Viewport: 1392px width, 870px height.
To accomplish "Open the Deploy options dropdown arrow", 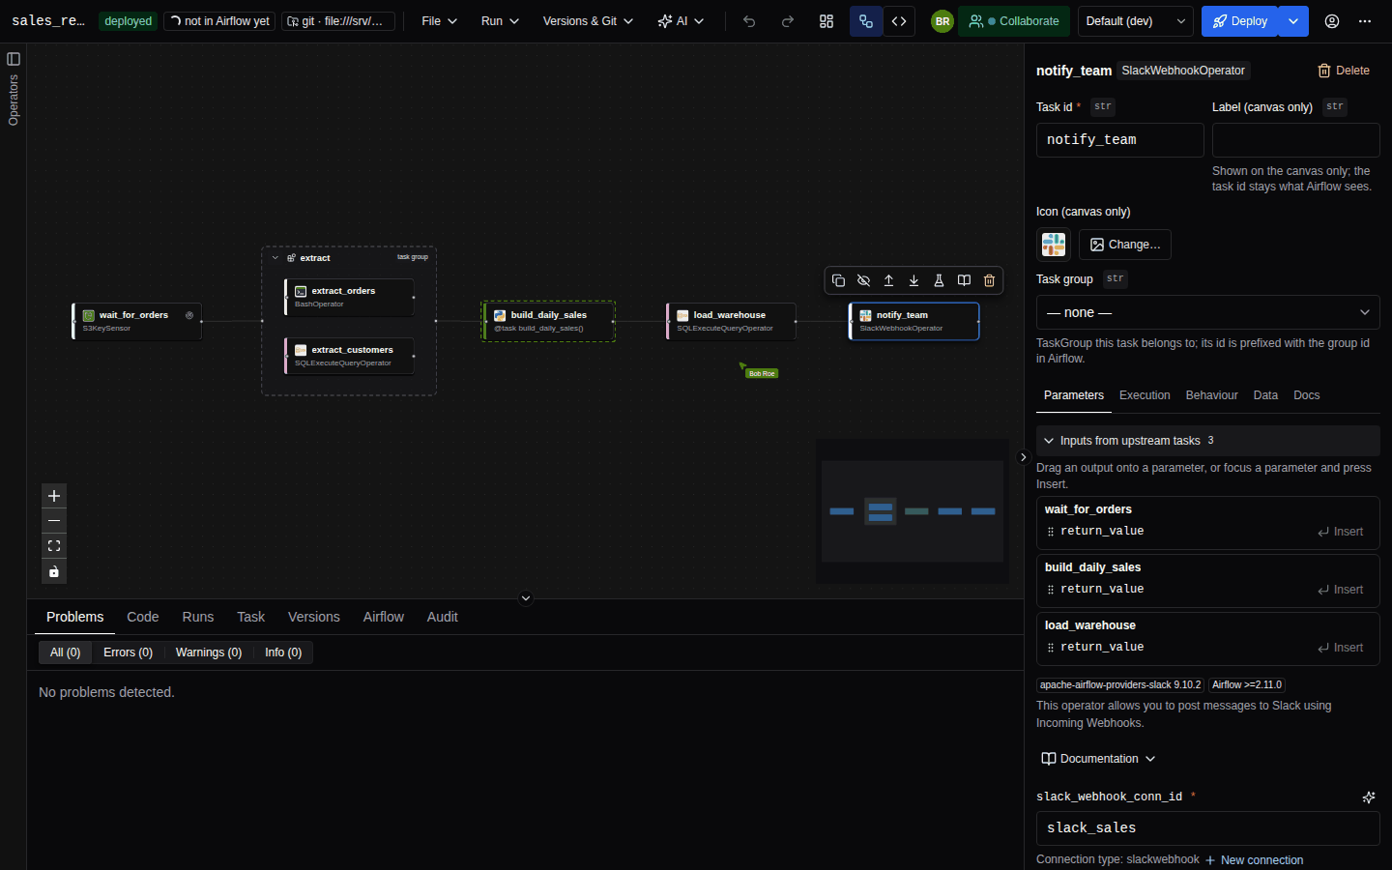I will point(1293,21).
